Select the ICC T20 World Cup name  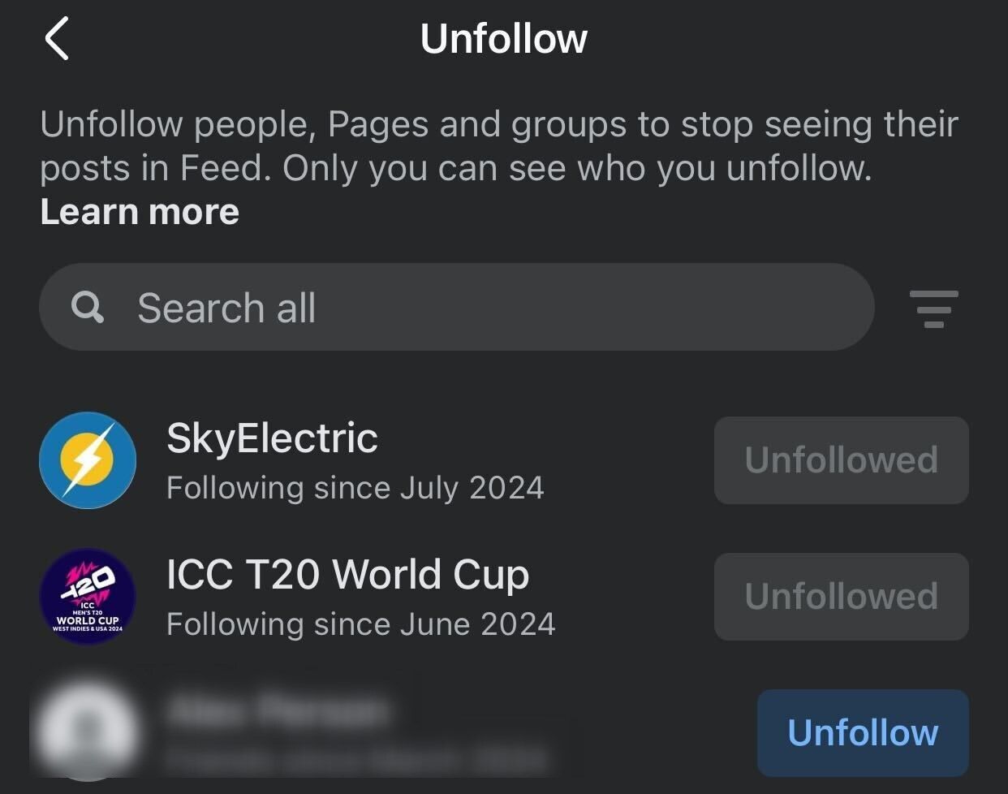pyautogui.click(x=347, y=575)
